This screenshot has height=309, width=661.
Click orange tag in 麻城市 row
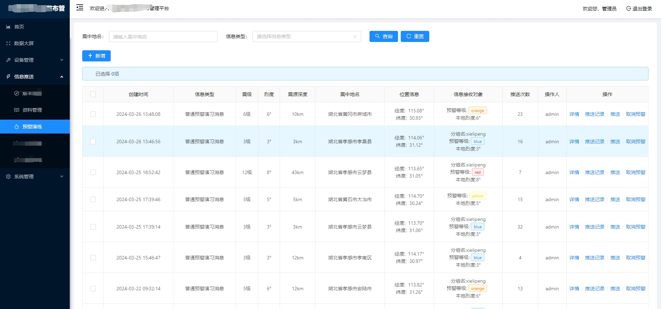pyautogui.click(x=478, y=110)
